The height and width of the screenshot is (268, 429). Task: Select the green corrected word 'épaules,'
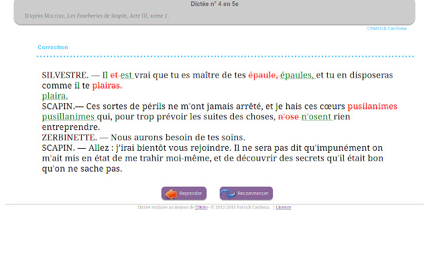[297, 76]
